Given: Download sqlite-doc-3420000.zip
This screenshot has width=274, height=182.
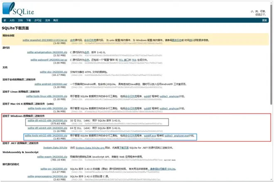Looking at the screenshot, I should (54, 72).
